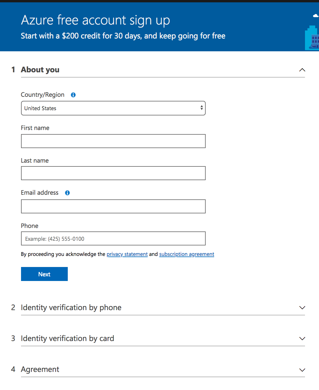Open the Country/Region dropdown showing United States
The image size is (319, 390).
pyautogui.click(x=113, y=108)
